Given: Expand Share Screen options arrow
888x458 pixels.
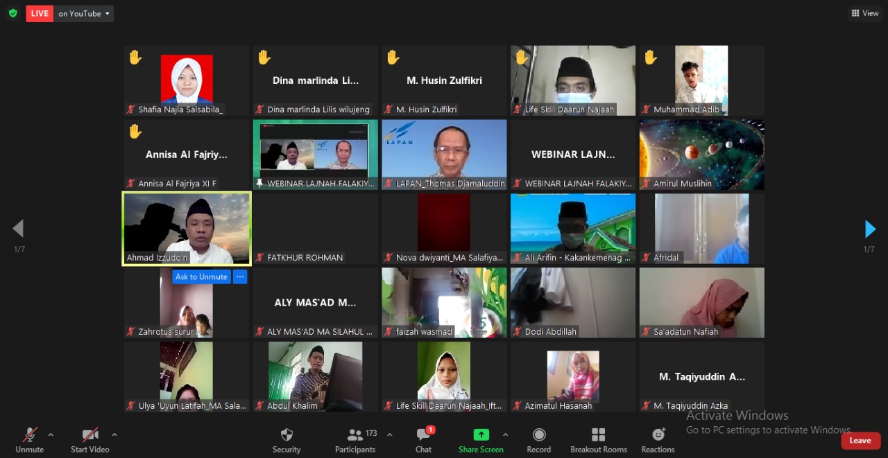Looking at the screenshot, I should [505, 435].
